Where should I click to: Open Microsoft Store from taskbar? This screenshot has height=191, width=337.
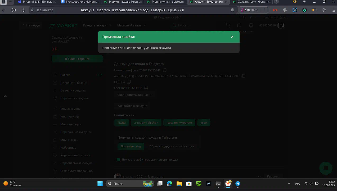(x=189, y=184)
